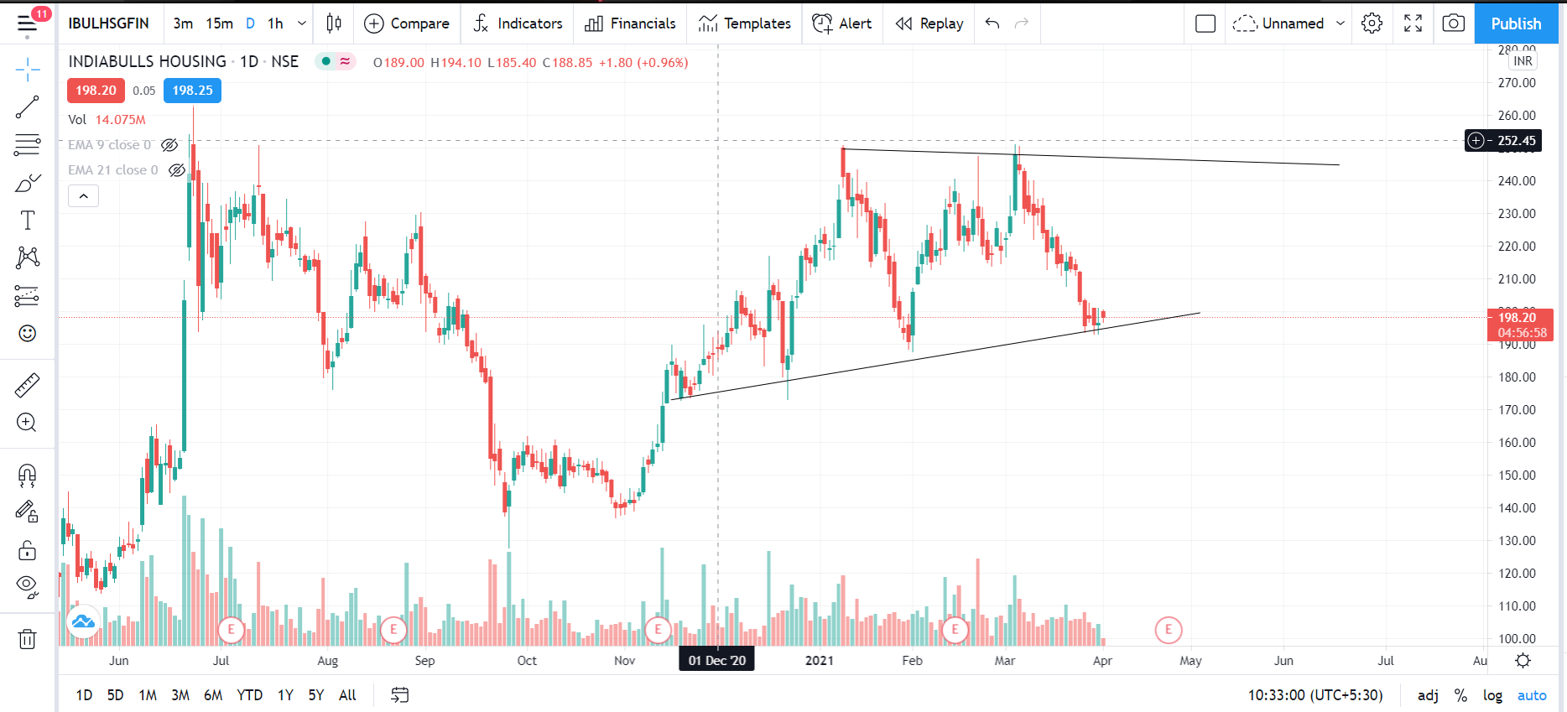Viewport: 1567px width, 712px height.
Task: Select the All date range
Action: (347, 695)
